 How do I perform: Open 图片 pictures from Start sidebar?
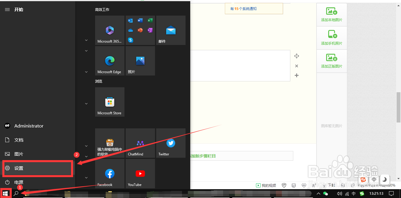[38, 154]
